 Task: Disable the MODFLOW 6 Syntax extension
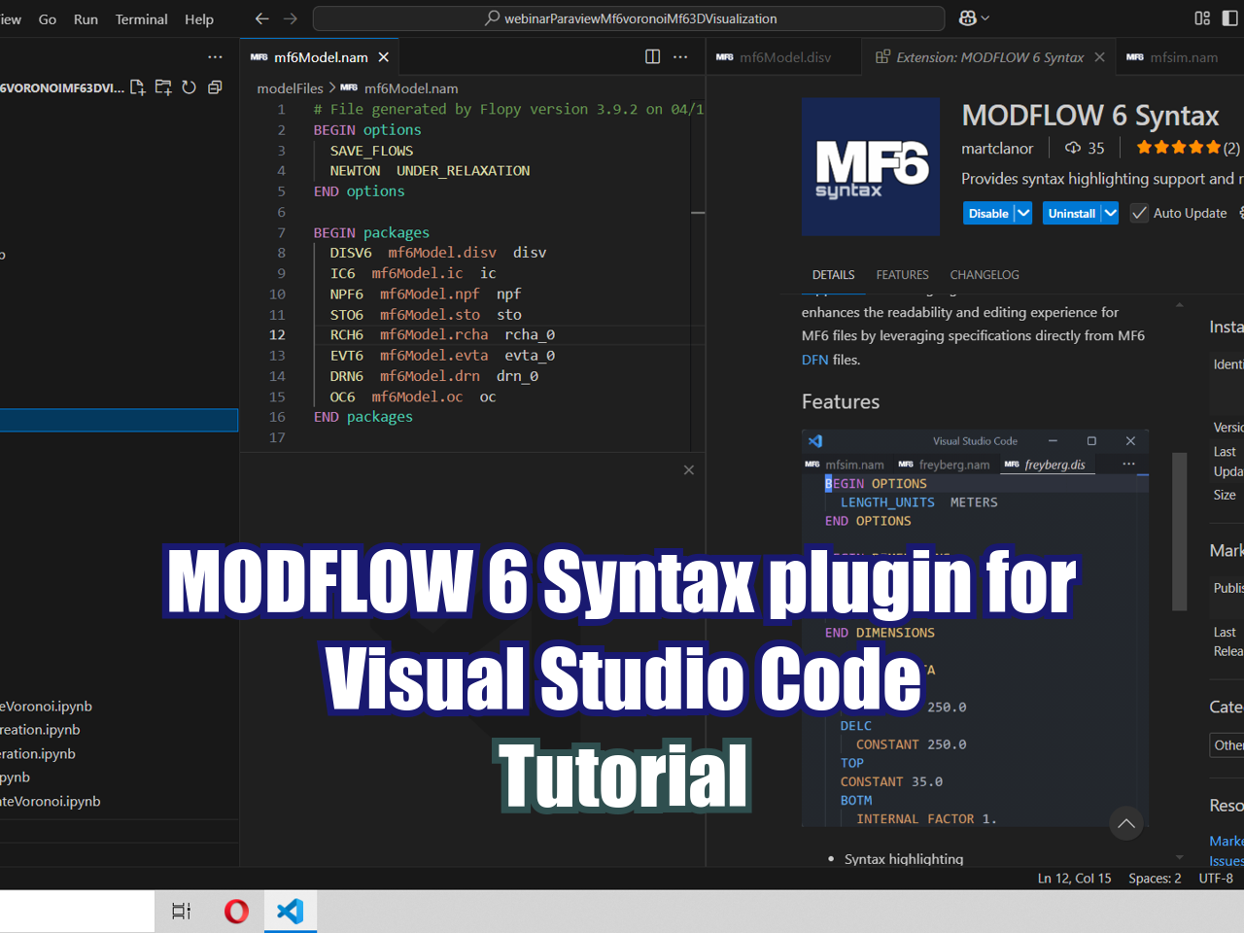[989, 213]
